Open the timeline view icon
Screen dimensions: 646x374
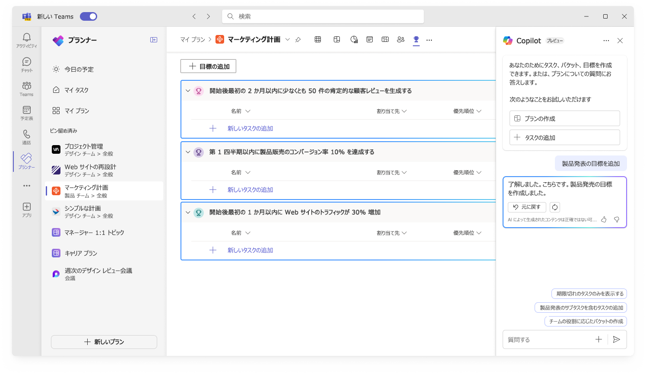[x=385, y=39]
